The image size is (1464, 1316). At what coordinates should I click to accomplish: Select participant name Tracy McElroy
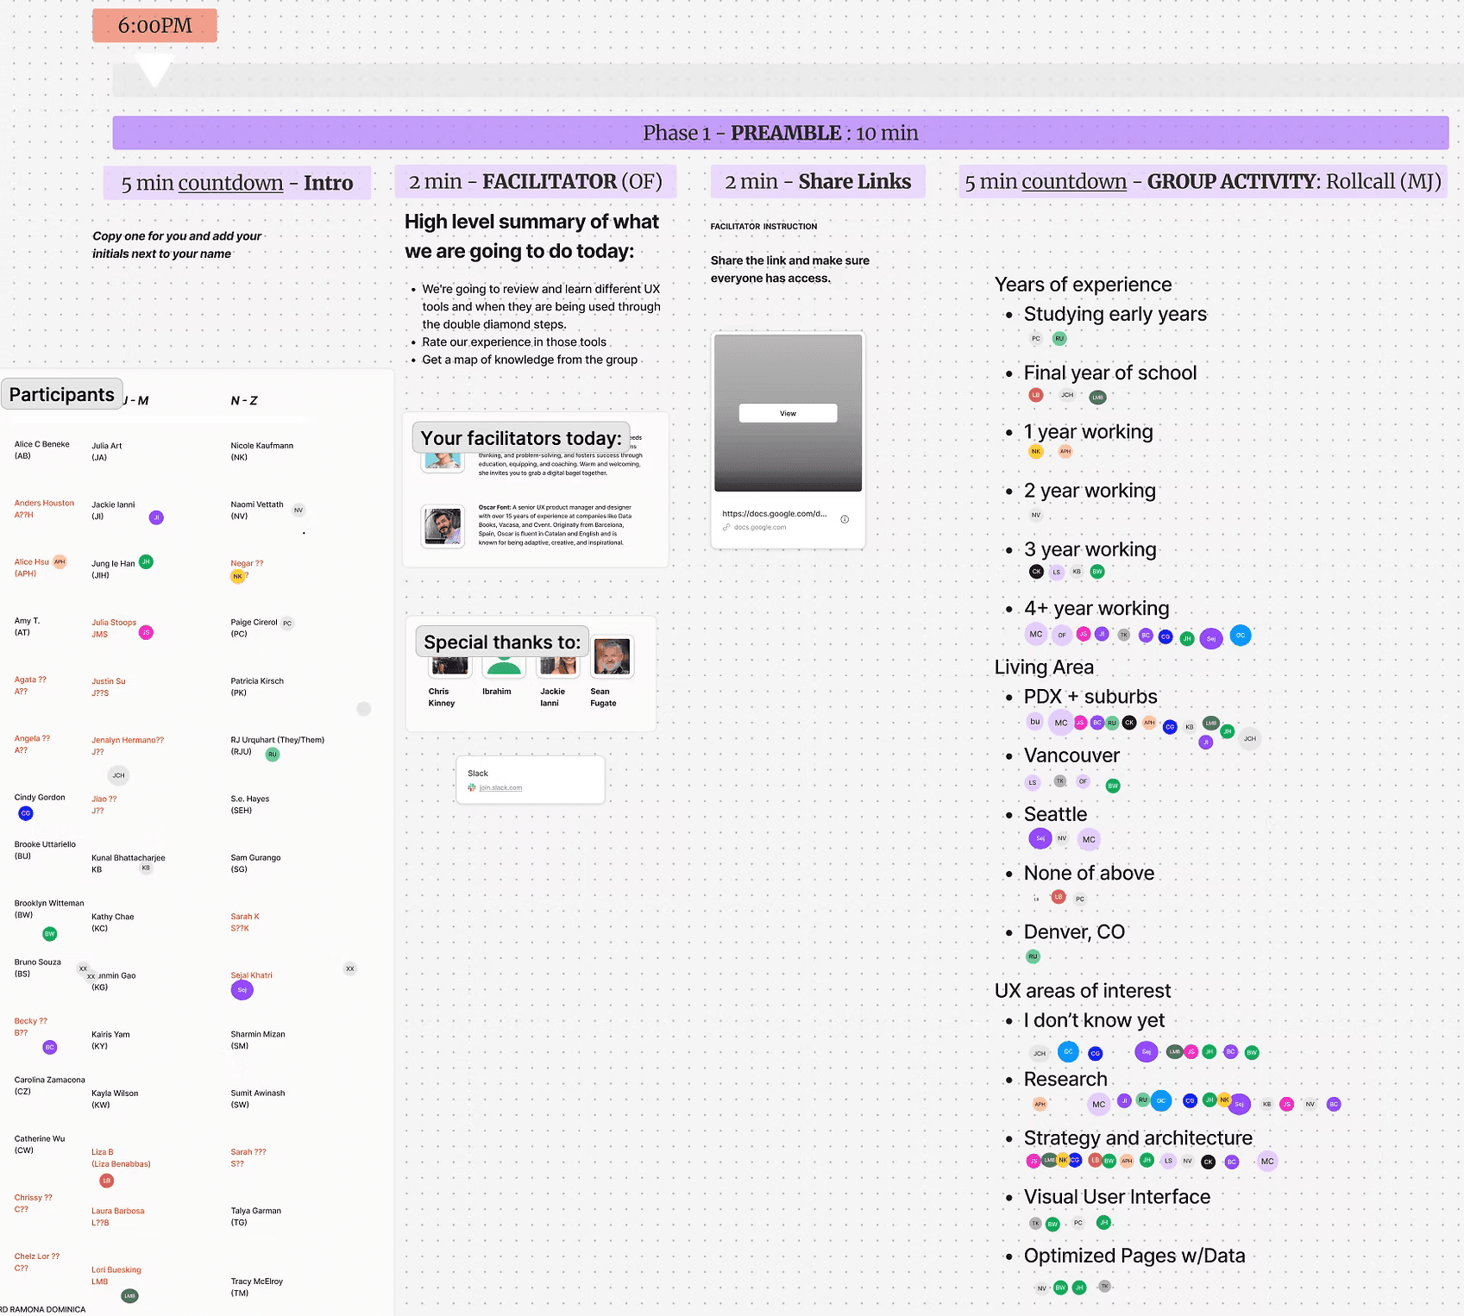[x=257, y=1282]
